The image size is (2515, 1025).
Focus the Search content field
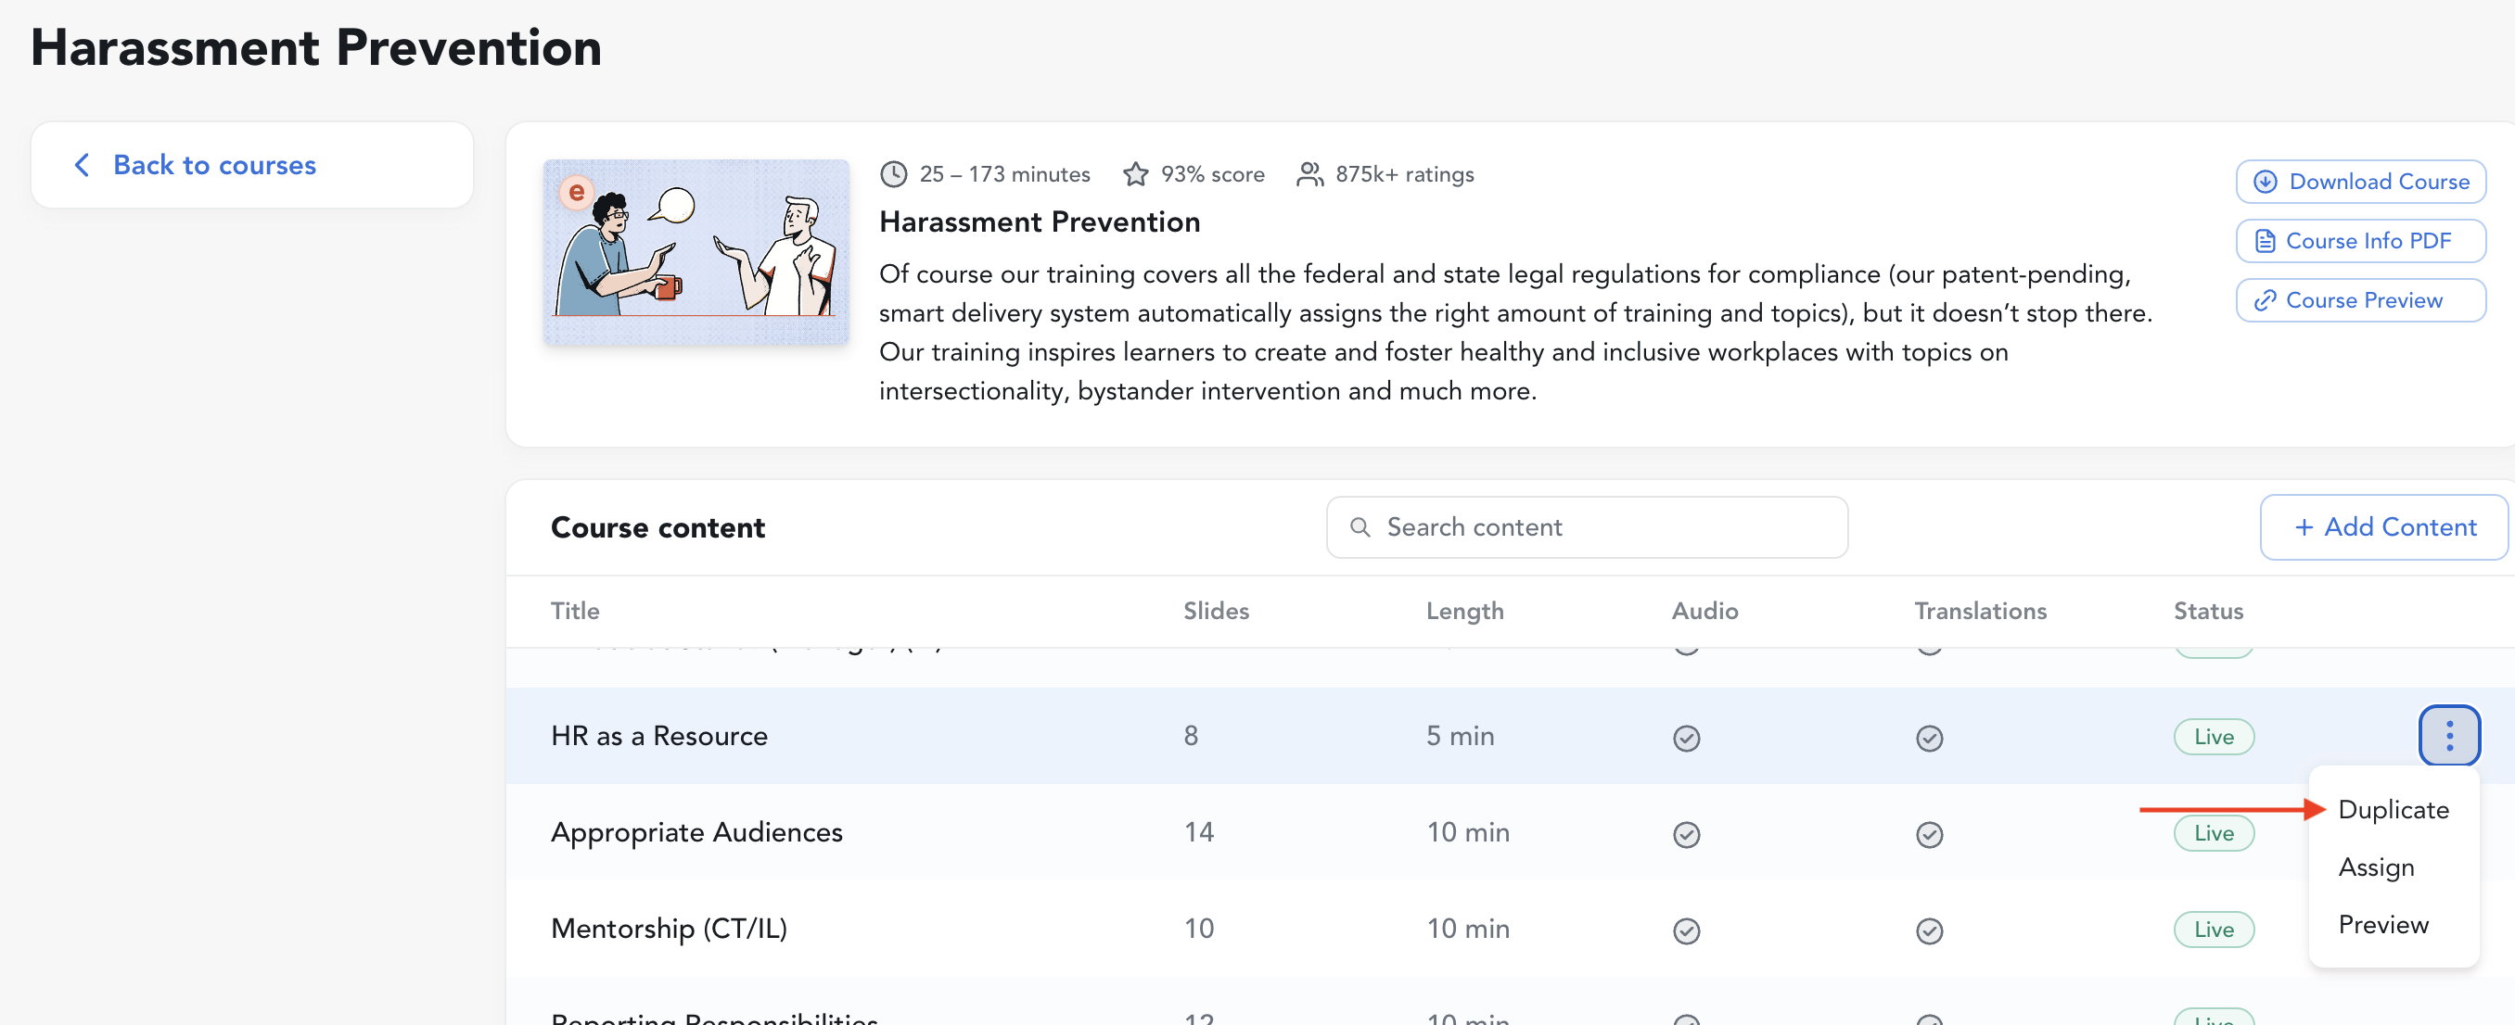tap(1602, 527)
